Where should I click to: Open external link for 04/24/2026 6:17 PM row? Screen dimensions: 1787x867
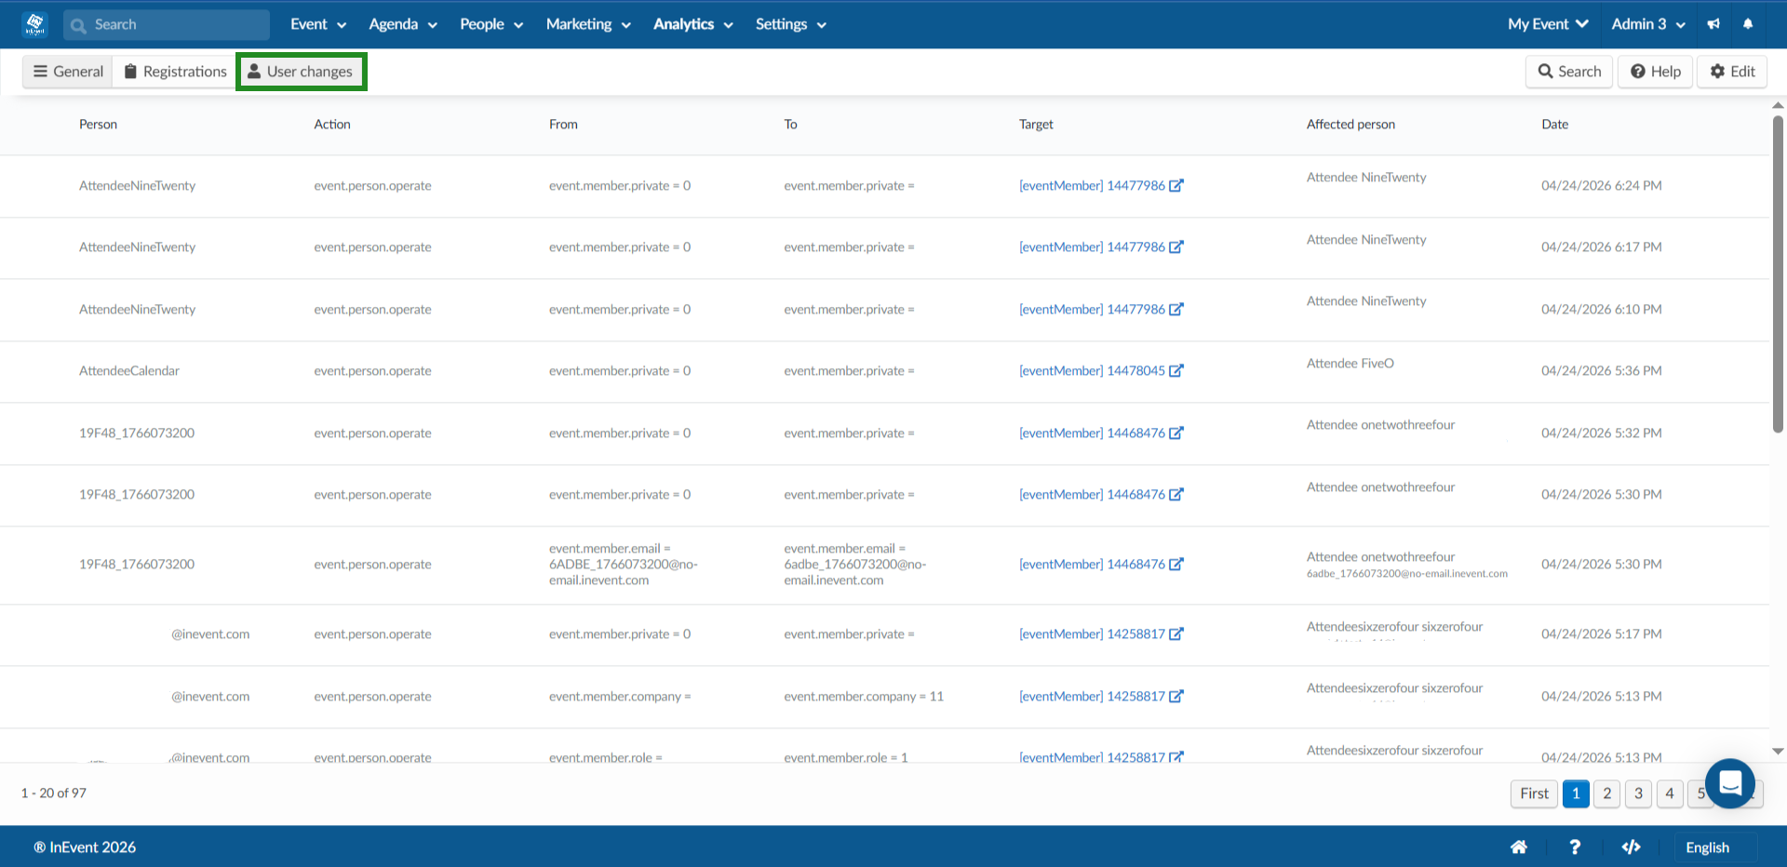pyautogui.click(x=1176, y=247)
